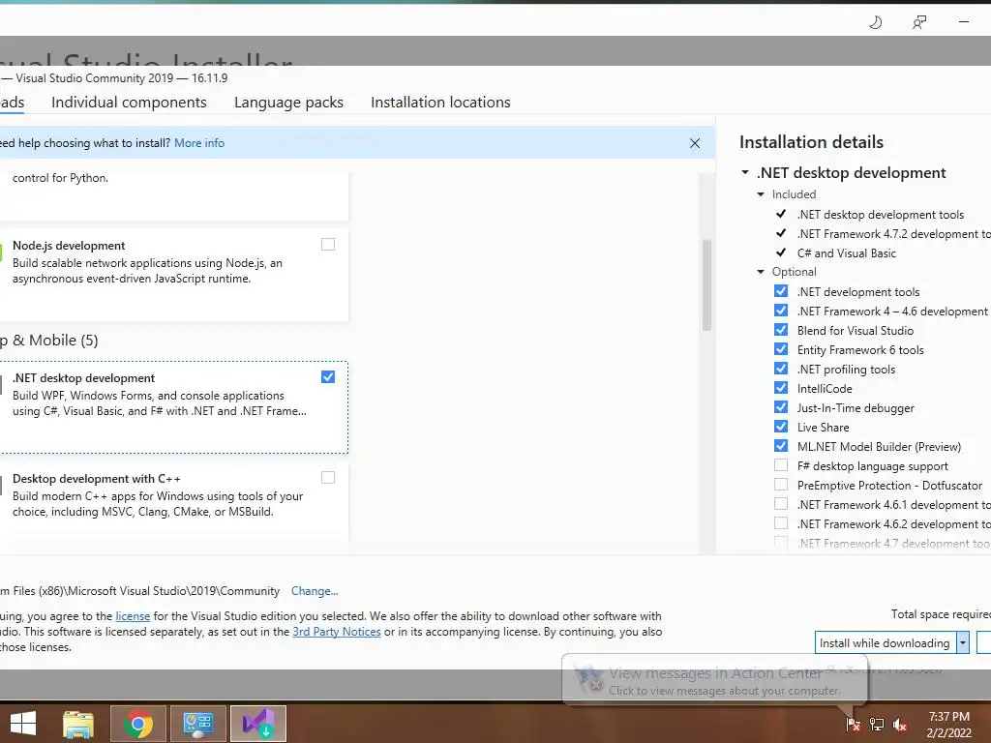The height and width of the screenshot is (743, 991).
Task: Click the Action Center notification balloon
Action: click(x=714, y=681)
